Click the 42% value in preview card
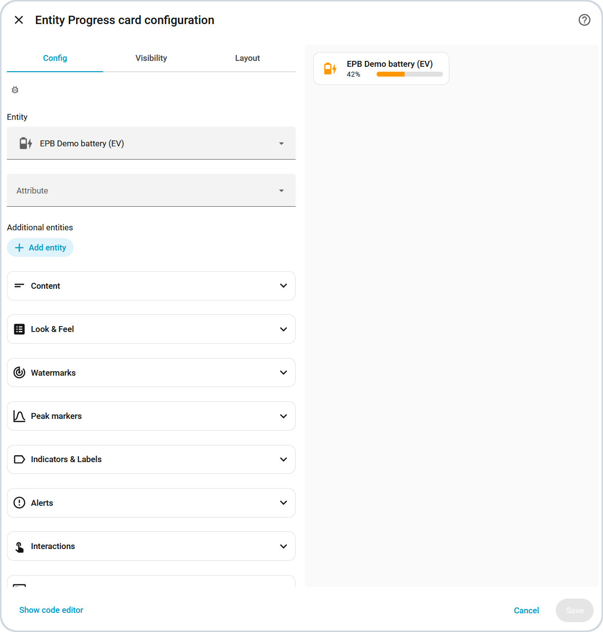Viewport: 603px width, 632px height. 354,74
